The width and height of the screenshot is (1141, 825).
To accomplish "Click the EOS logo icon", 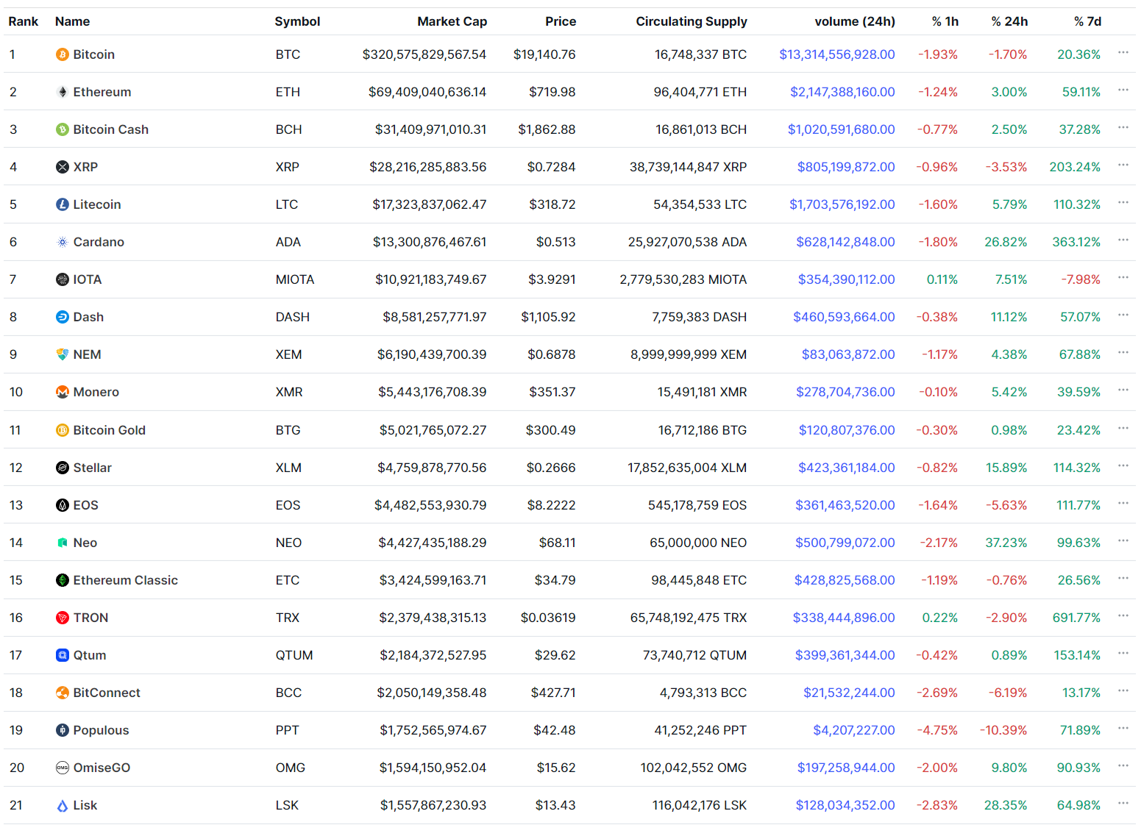I will tap(63, 505).
